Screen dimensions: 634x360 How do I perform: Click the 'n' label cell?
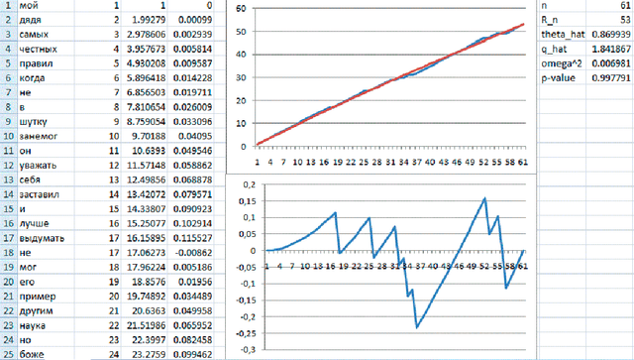pyautogui.click(x=563, y=5)
